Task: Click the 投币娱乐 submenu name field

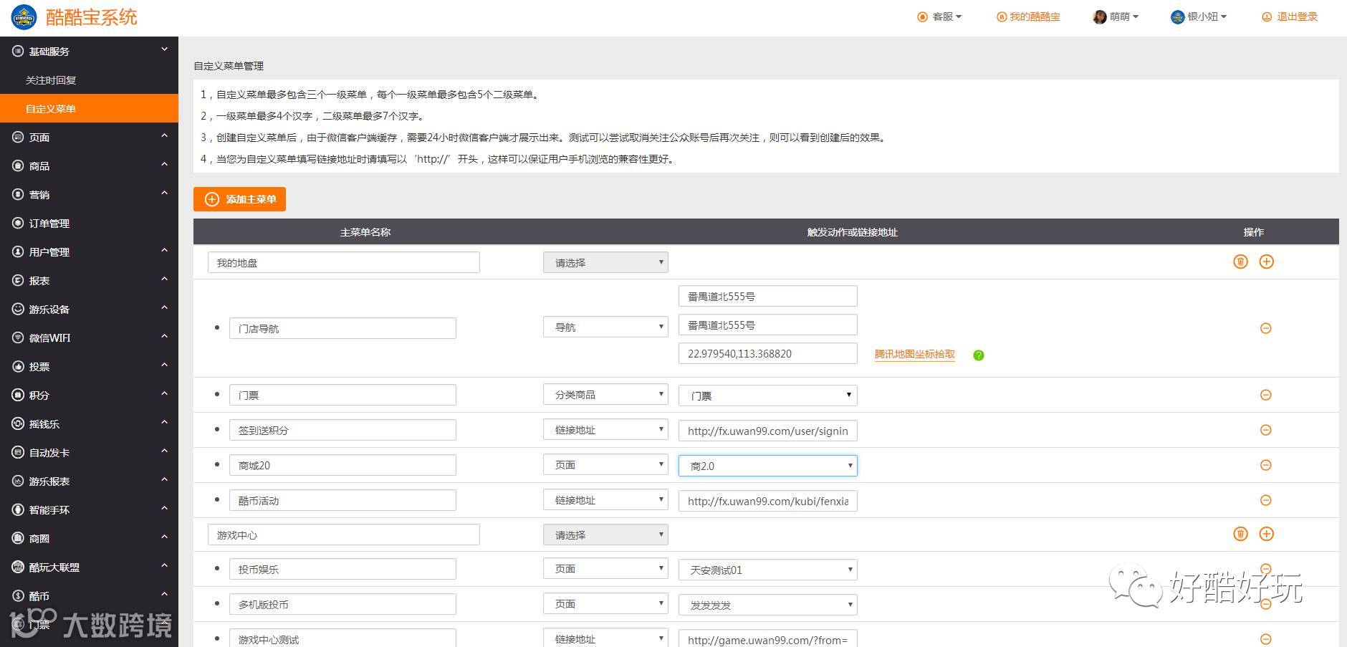Action: pos(342,569)
